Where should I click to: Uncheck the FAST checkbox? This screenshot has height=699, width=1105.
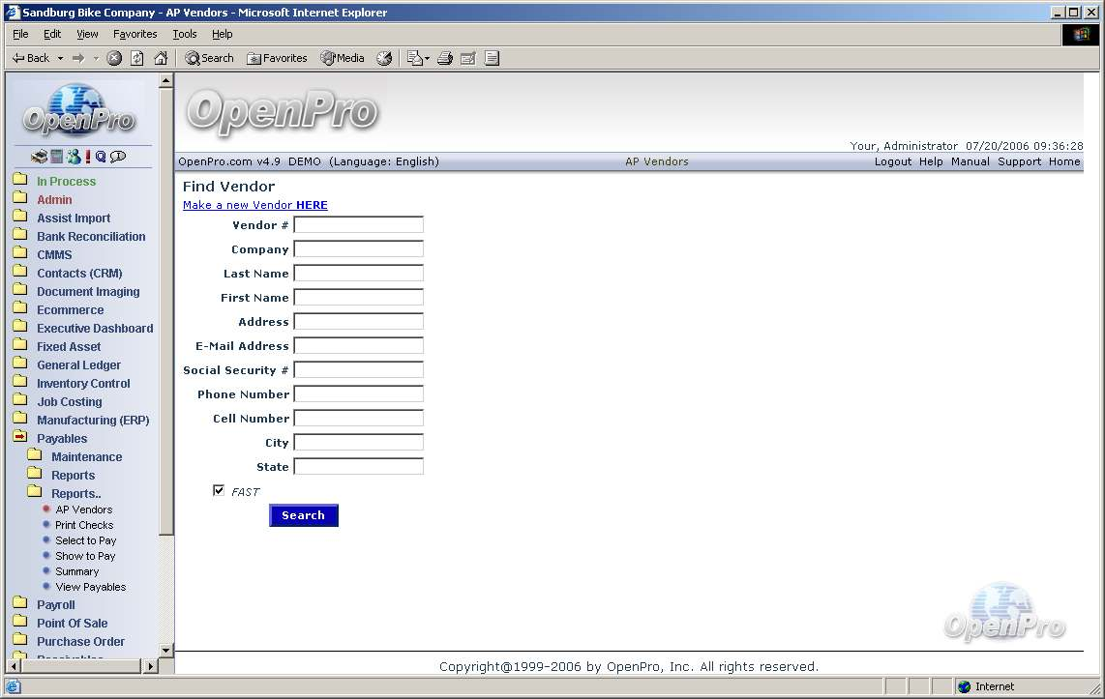[219, 490]
